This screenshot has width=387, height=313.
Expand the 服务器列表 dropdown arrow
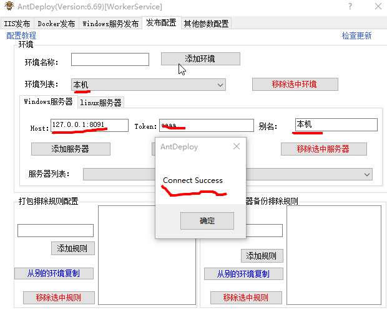click(367, 174)
